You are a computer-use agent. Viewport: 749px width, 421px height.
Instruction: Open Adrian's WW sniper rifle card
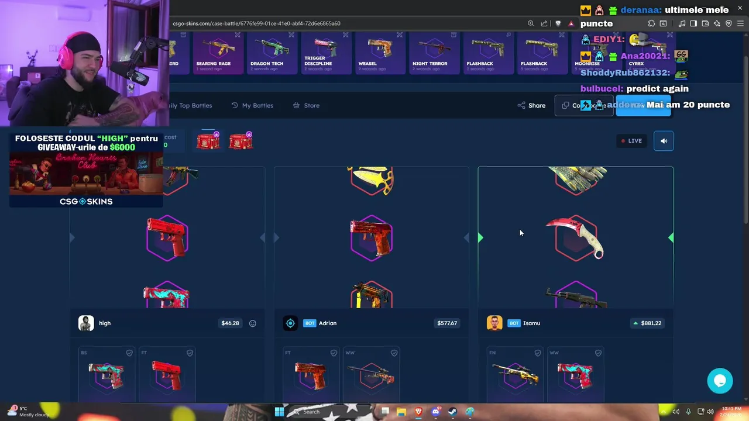(x=371, y=375)
